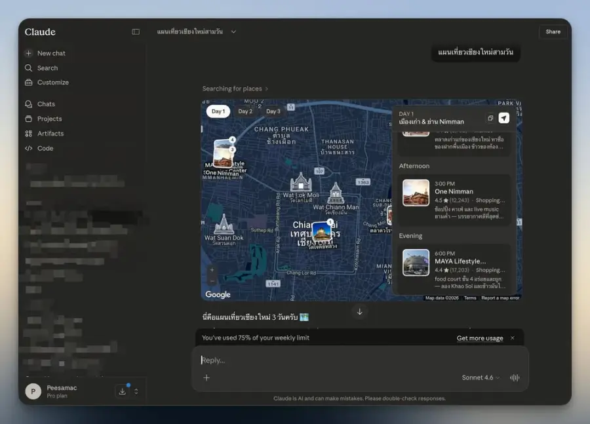Image resolution: width=590 pixels, height=424 pixels.
Task: Click the 'Evening' section heading
Action: tap(410, 236)
